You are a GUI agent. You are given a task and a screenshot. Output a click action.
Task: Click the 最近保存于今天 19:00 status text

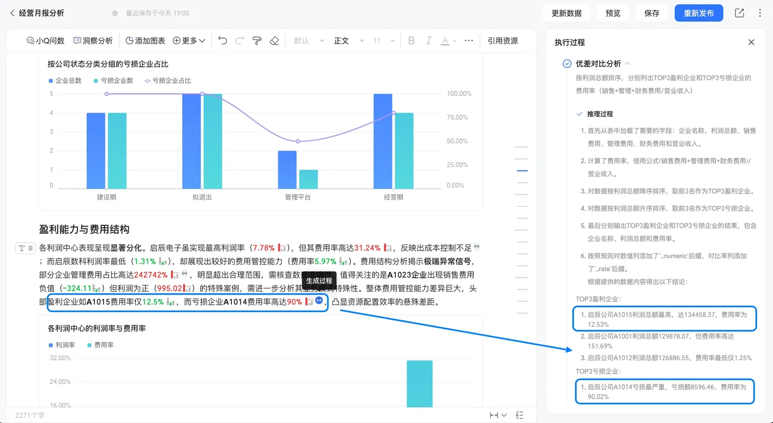tap(157, 13)
